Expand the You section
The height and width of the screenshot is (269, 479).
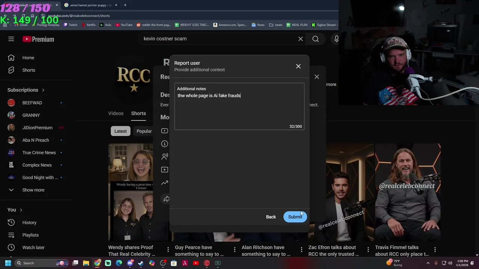[15, 210]
